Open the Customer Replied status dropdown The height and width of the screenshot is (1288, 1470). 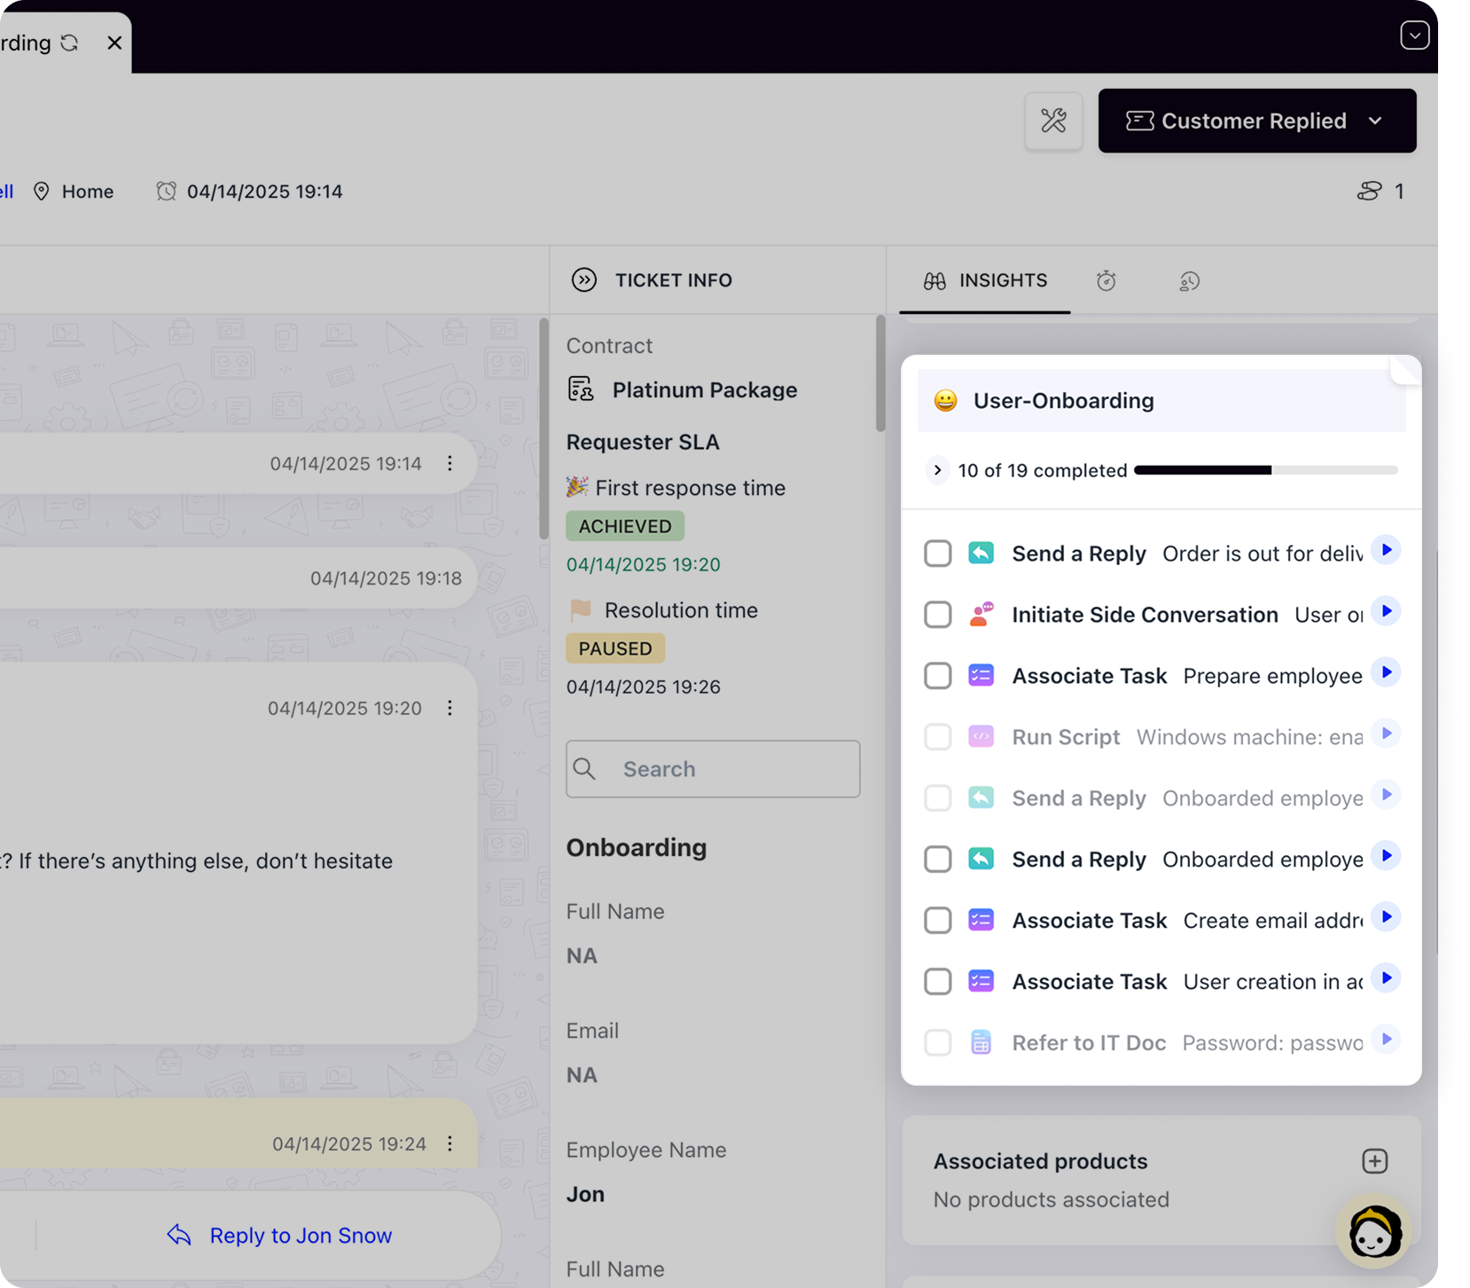point(1256,121)
